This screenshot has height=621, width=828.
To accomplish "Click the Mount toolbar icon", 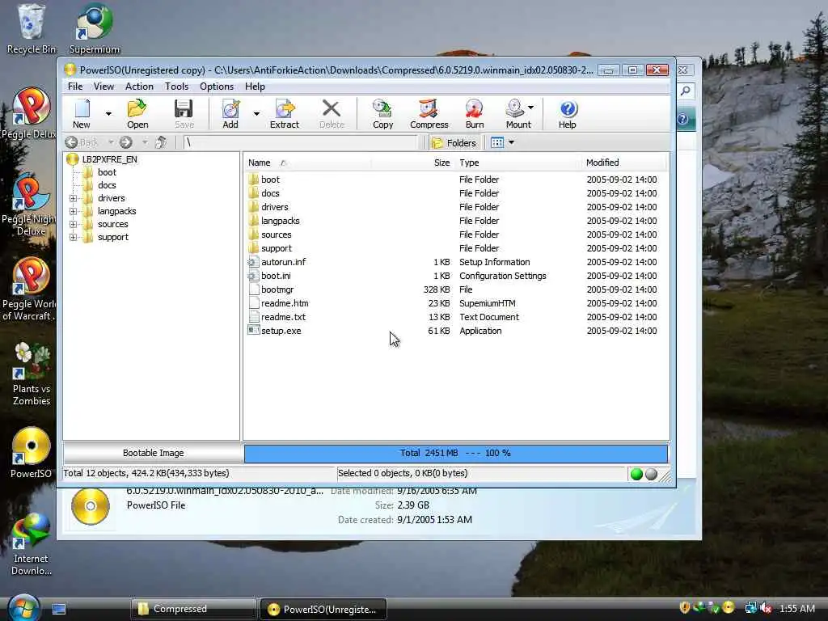I will pos(518,113).
